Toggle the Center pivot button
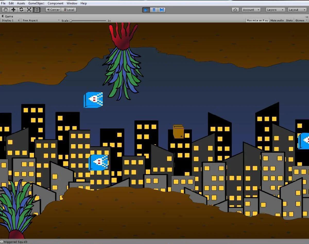The width and height of the screenshot is (309, 244). click(53, 10)
